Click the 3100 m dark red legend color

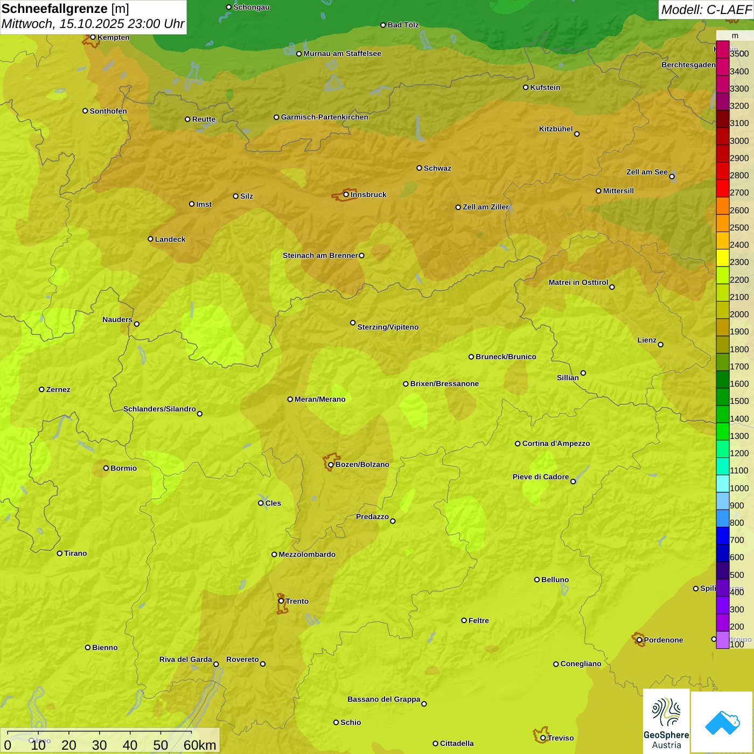[723, 119]
